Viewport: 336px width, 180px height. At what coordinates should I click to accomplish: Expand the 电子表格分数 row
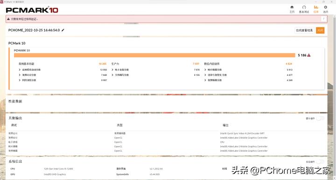[x=112, y=70]
